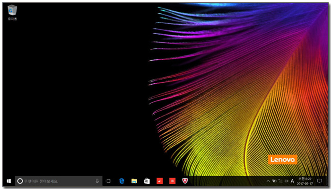Open the second red app with lines icon

(x=172, y=181)
